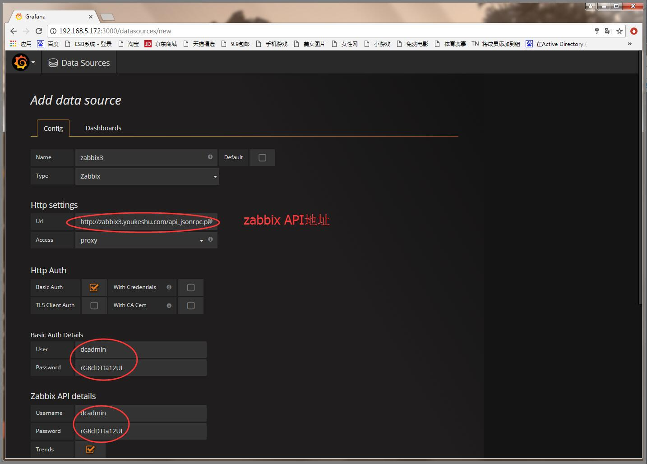Screen dimensions: 647x464
Task: Switch to the Dashboards tab
Action: [103, 128]
